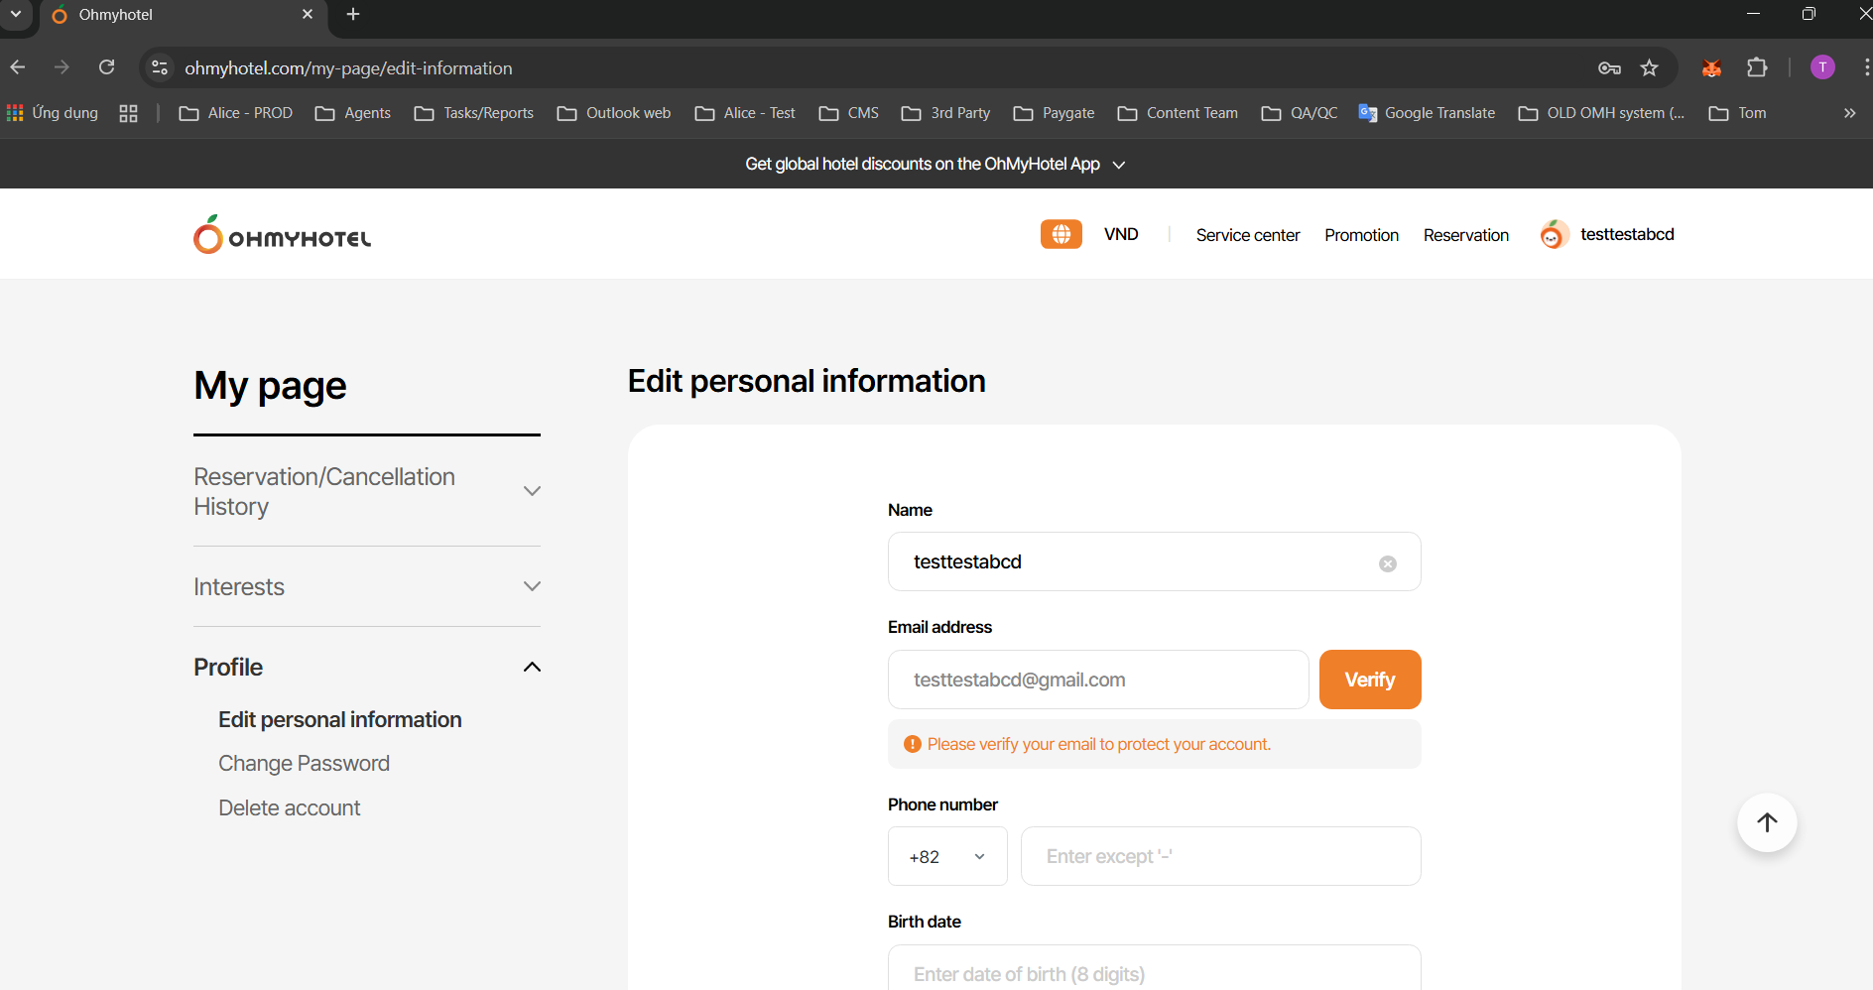Viewport: 1873px width, 990px height.
Task: Reload the page
Action: [x=107, y=67]
